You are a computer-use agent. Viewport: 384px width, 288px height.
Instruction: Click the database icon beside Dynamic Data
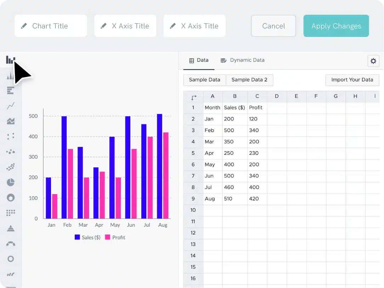tap(223, 61)
